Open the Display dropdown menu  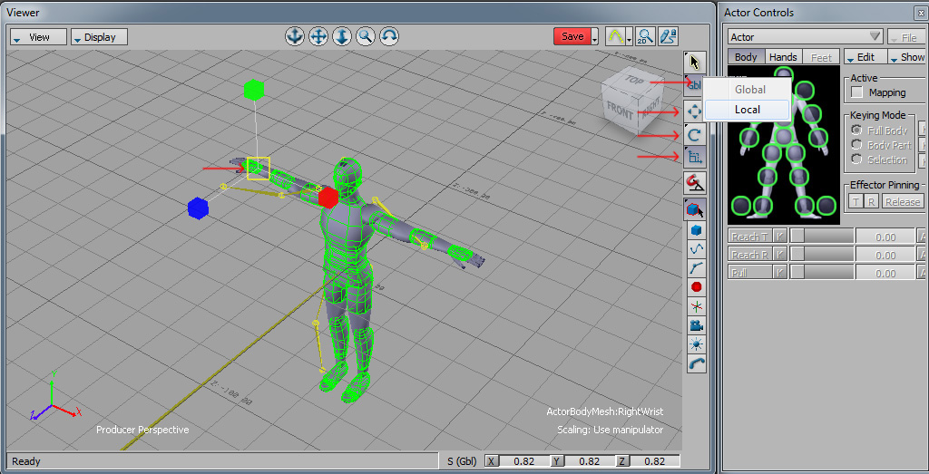point(99,37)
